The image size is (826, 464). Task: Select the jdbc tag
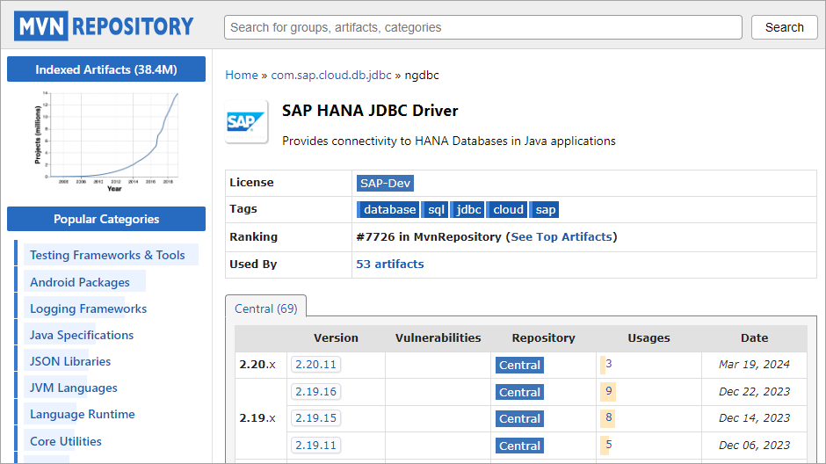pos(467,210)
